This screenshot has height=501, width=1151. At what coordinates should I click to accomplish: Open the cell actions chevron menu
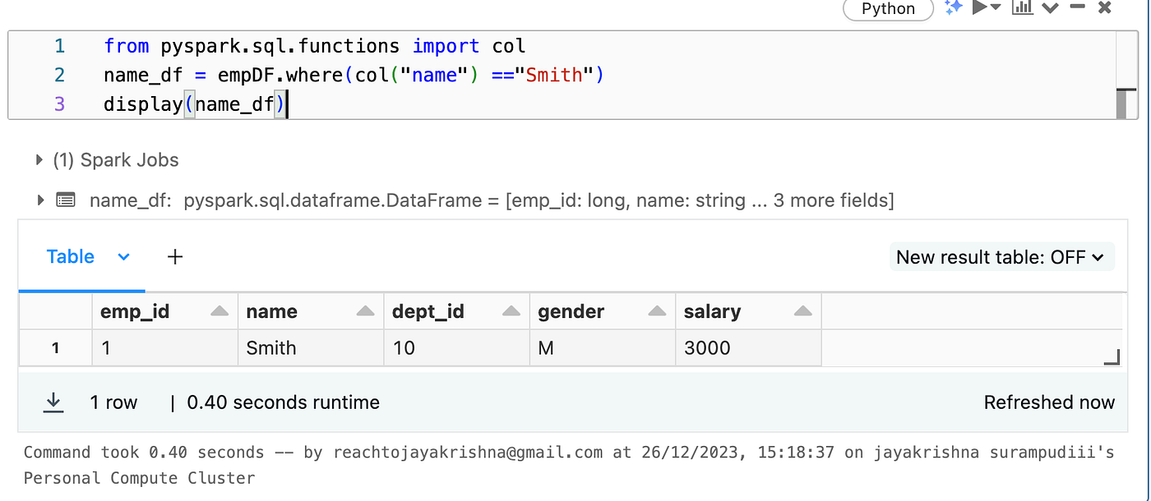[1050, 7]
